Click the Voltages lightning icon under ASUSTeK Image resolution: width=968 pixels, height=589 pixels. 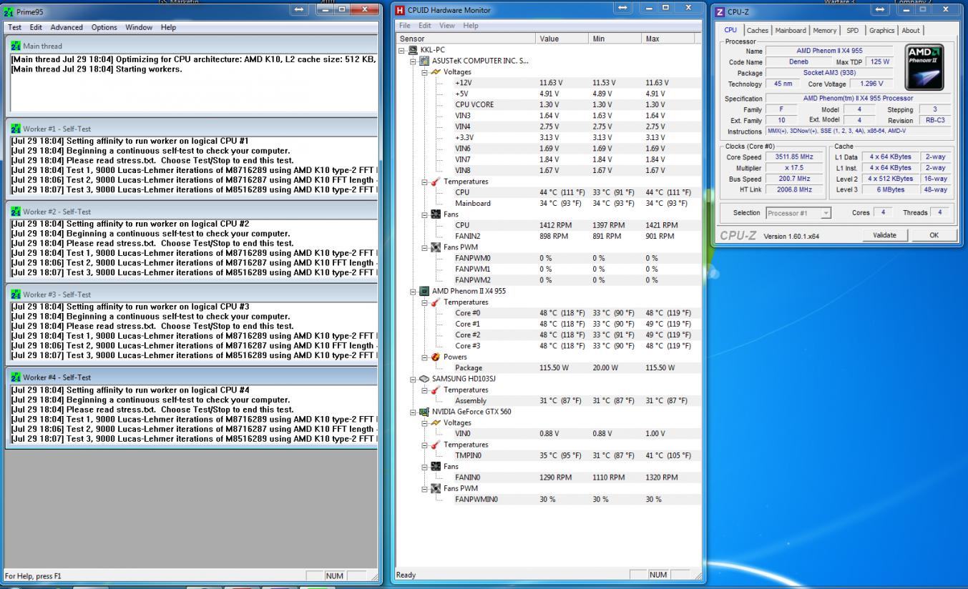[436, 71]
